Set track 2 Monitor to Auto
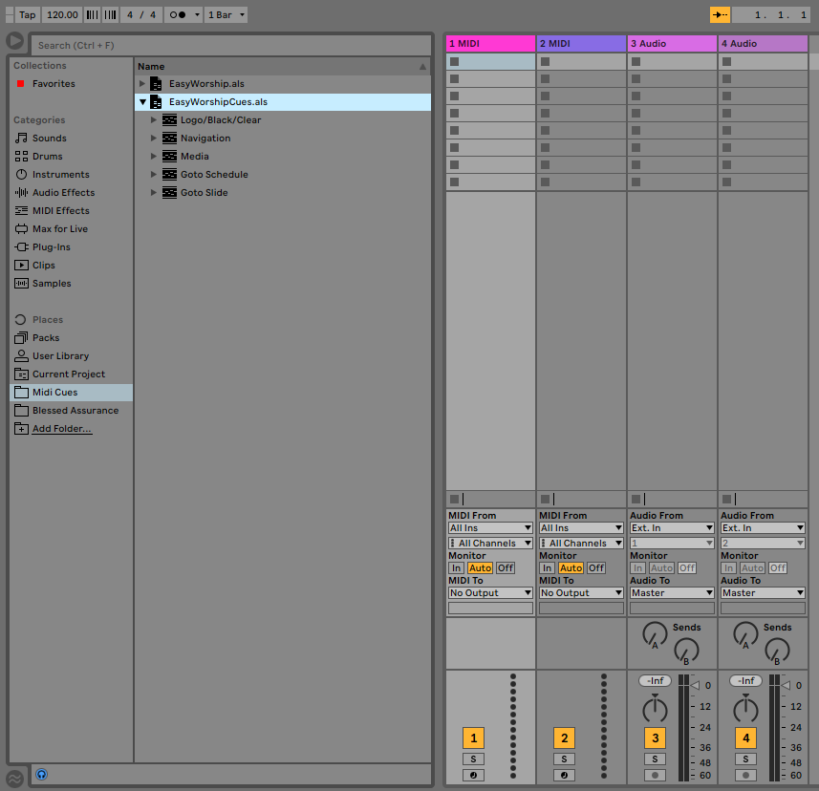This screenshot has width=819, height=791. 571,568
